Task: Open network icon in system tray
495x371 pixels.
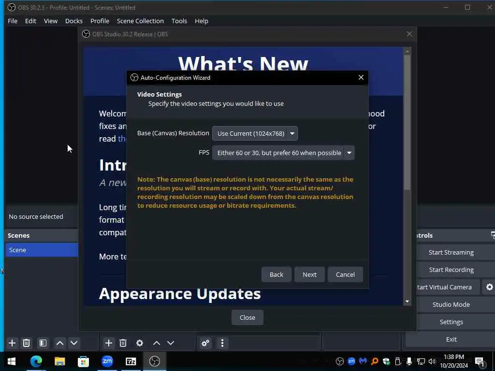Action: click(x=421, y=361)
